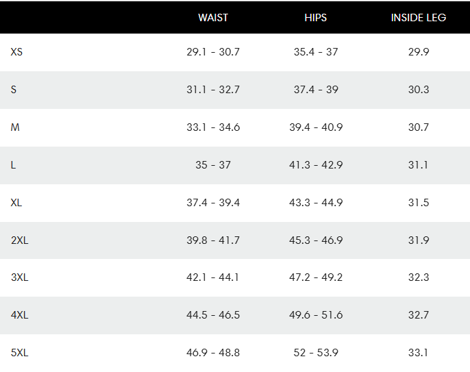The width and height of the screenshot is (470, 372).
Task: Select the 4XL size row label
Action: tap(19, 315)
